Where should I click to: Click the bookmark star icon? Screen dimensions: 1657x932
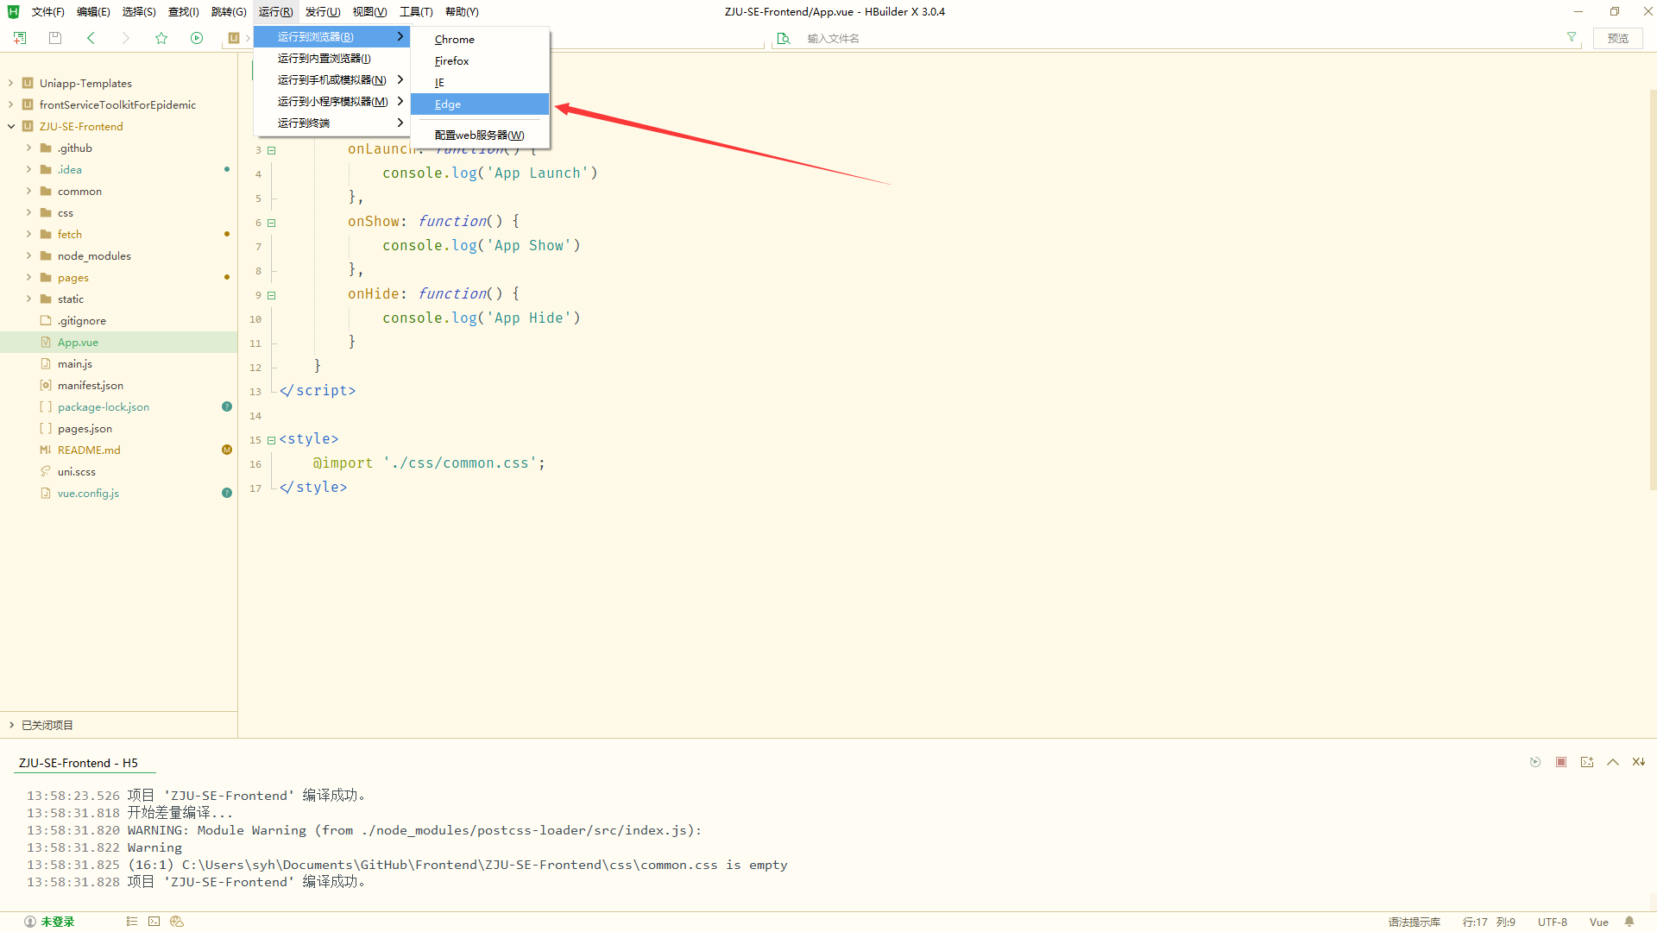pos(161,38)
